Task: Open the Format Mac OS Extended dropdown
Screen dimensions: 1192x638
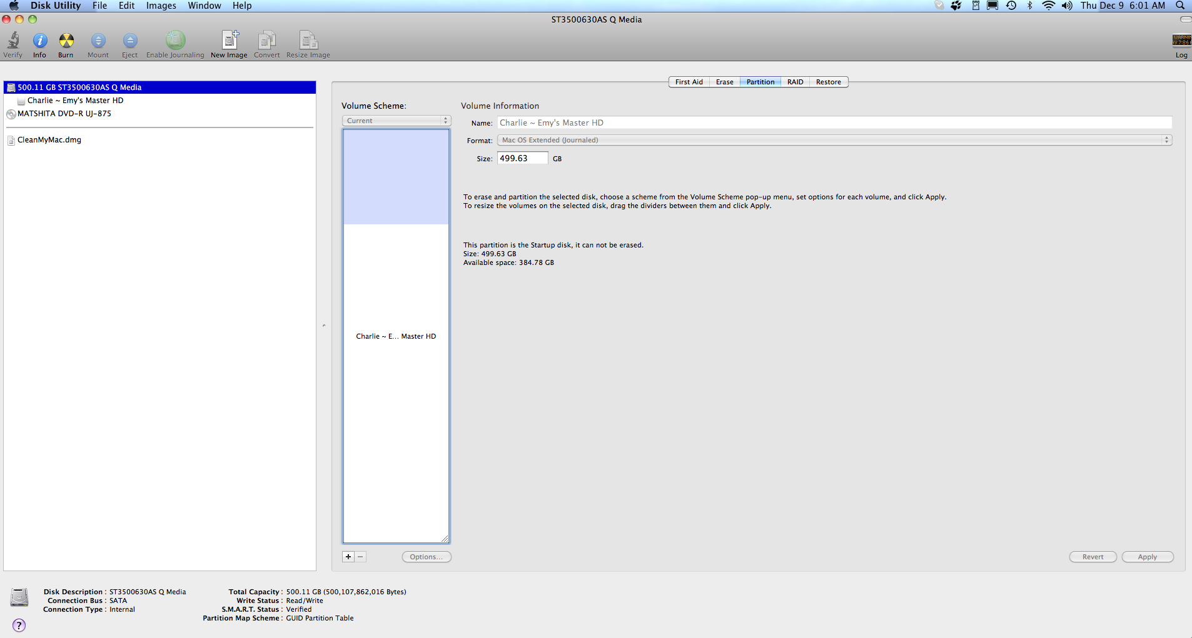Action: 834,140
